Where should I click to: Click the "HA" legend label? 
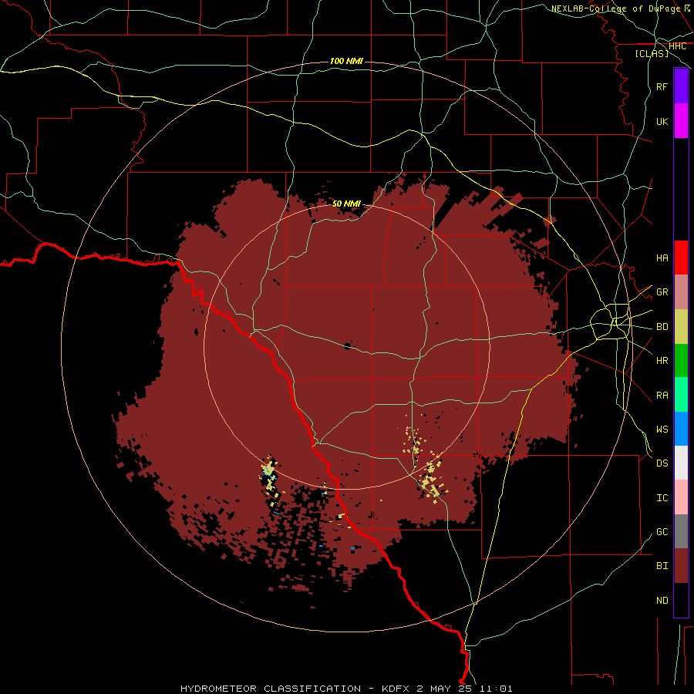(x=662, y=258)
